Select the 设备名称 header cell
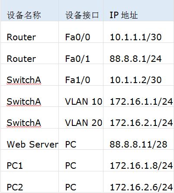174x193 pixels. click(29, 11)
